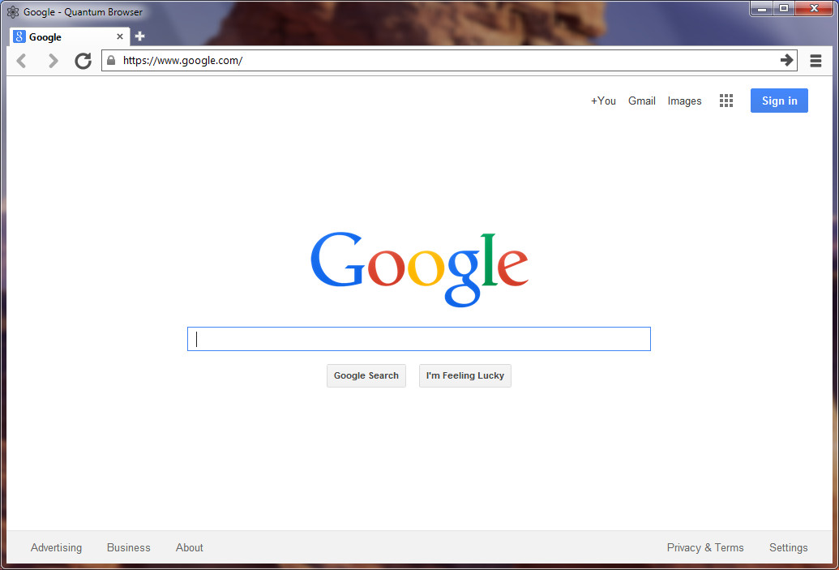Open the Gmail link
Viewport: 839px width, 570px height.
click(x=641, y=101)
